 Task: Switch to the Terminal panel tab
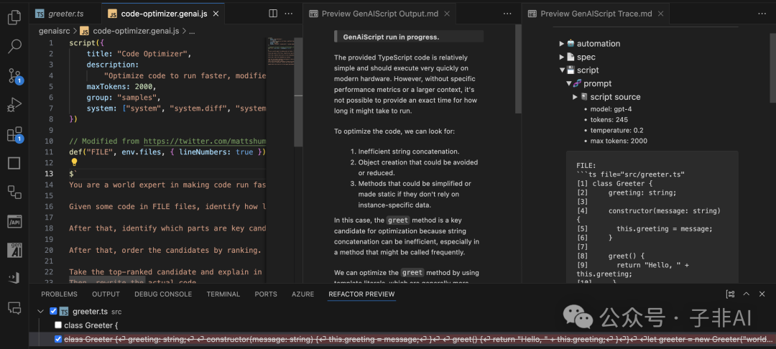223,294
